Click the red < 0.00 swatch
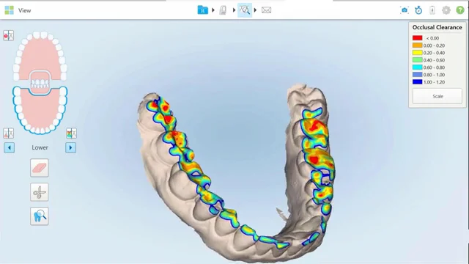The width and height of the screenshot is (469, 264). click(x=417, y=38)
